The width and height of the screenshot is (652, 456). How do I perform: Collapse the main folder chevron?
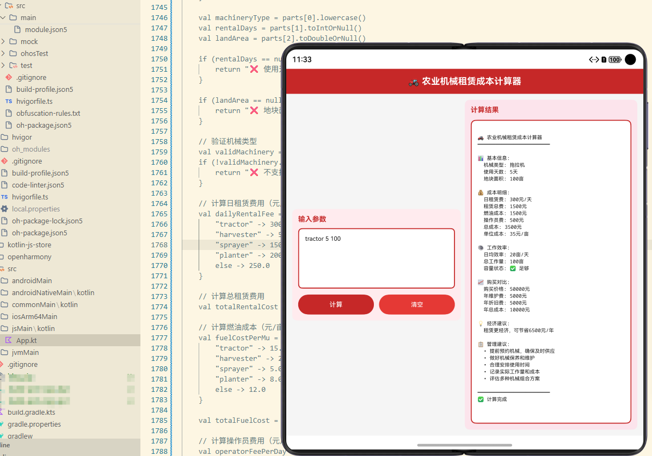click(3, 17)
